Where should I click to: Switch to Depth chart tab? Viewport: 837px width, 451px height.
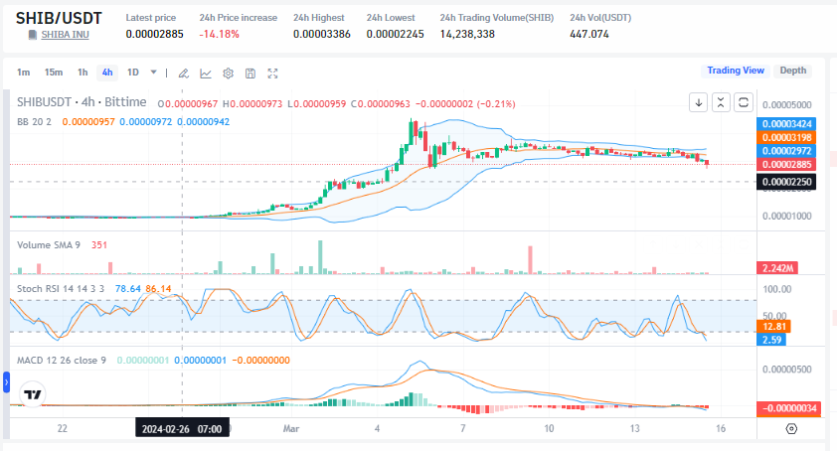click(792, 71)
